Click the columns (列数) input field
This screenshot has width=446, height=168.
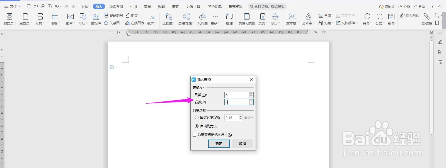[x=237, y=95]
